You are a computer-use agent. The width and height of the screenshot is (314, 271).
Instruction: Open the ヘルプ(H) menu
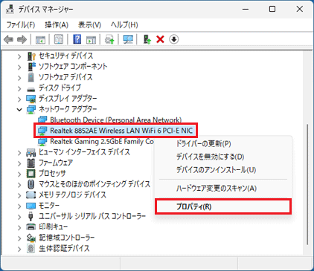(x=124, y=25)
